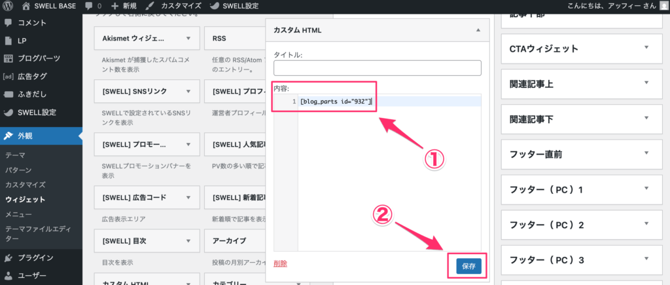This screenshot has height=285, width=670.
Task: Click the 新規 plus icon
Action: coord(115,6)
